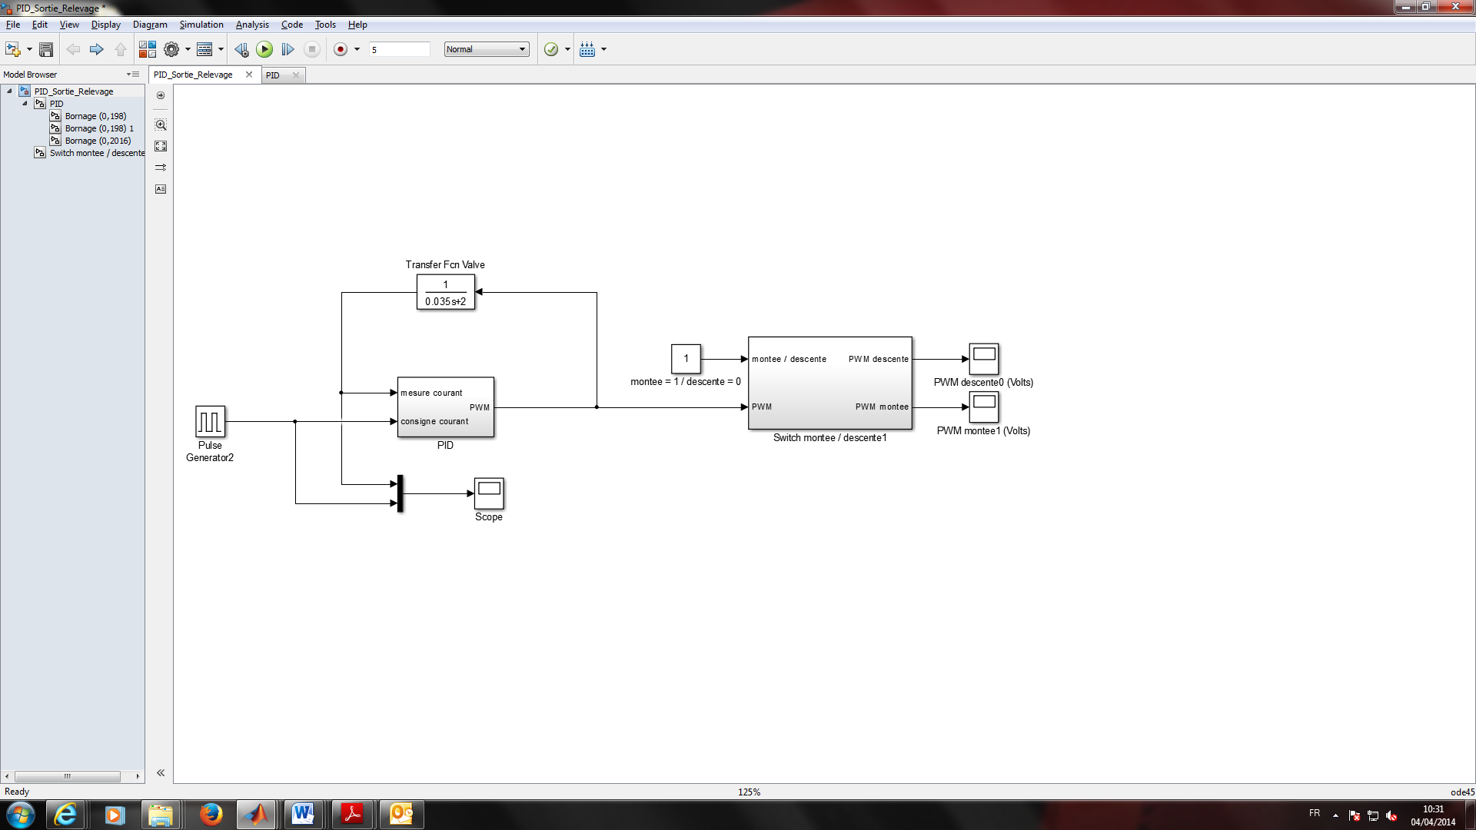The height and width of the screenshot is (830, 1476).
Task: Open Adobe Reader from the taskbar
Action: [352, 815]
